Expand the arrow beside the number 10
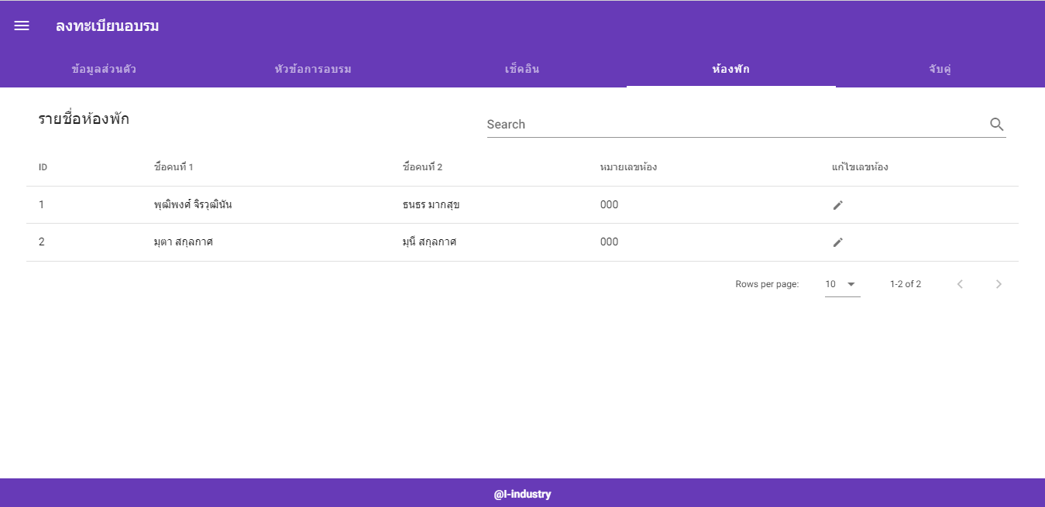Image resolution: width=1045 pixels, height=507 pixels. [851, 284]
